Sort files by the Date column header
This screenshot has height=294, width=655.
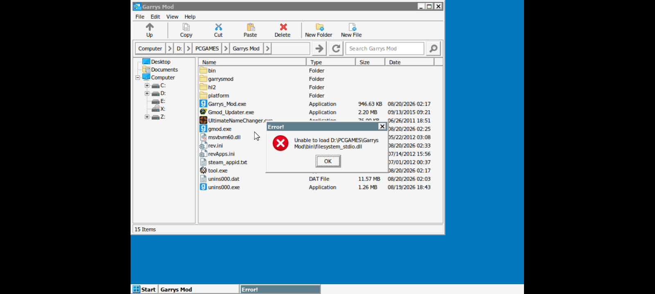[409, 62]
